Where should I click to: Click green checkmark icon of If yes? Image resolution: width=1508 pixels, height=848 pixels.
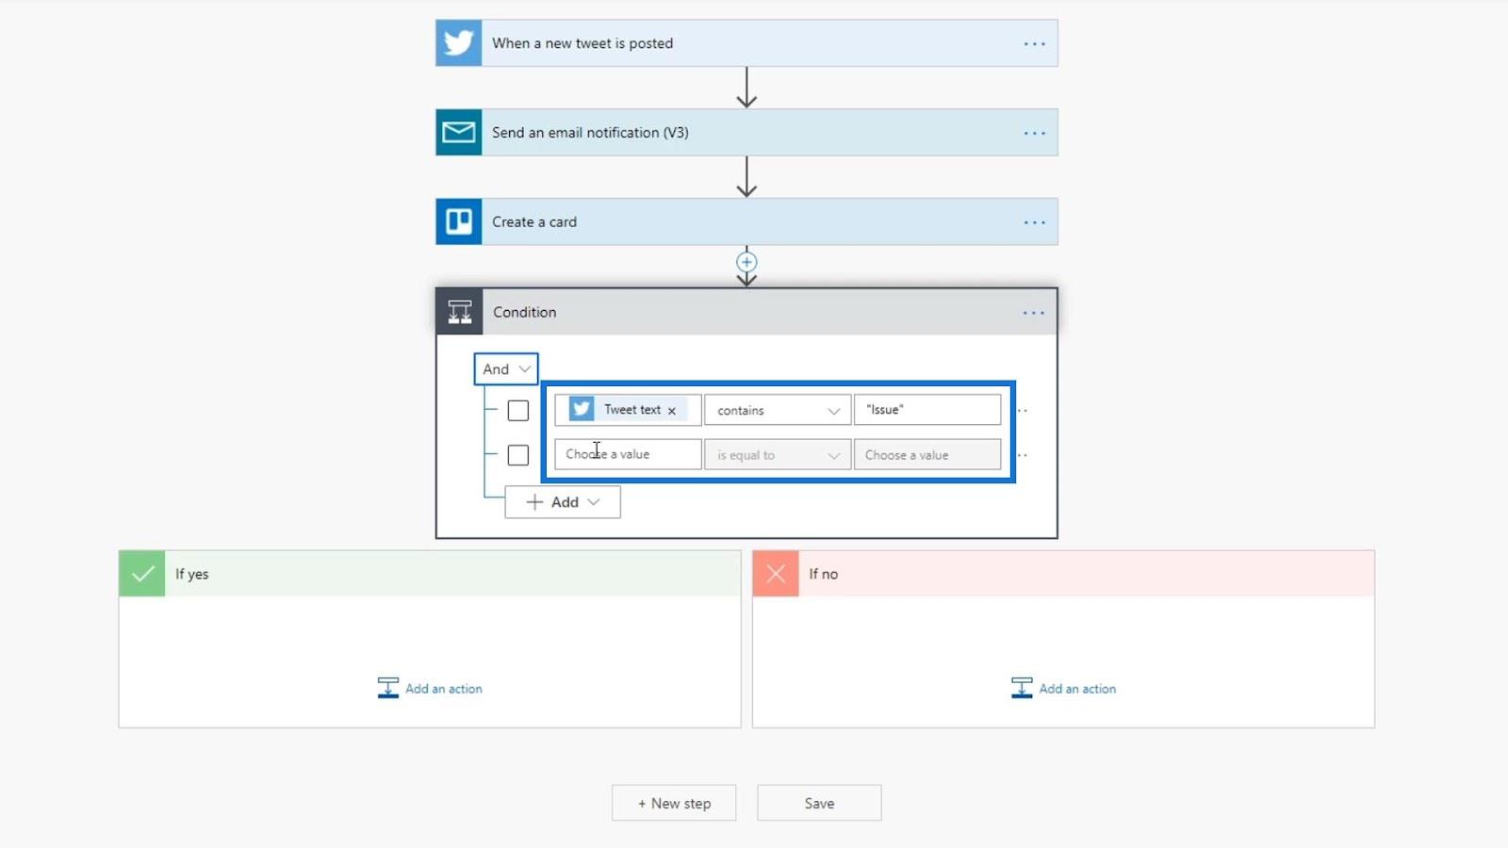pos(142,574)
